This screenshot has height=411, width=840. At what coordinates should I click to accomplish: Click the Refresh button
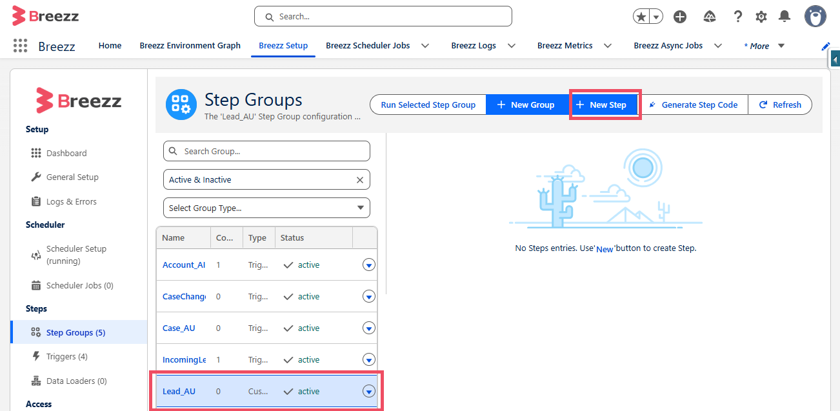[779, 105]
